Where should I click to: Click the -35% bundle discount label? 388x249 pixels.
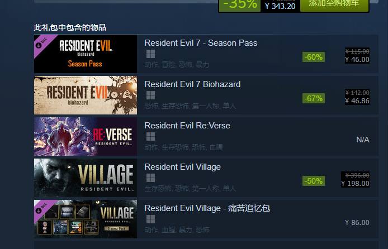pos(240,5)
